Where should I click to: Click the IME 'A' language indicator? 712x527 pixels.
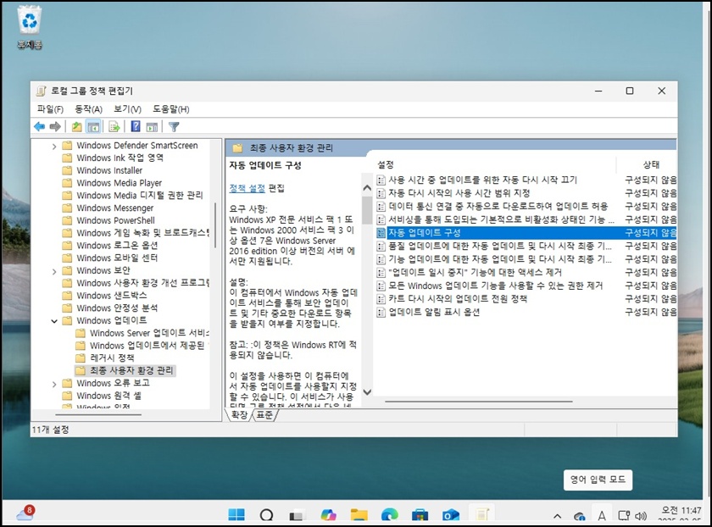pos(602,516)
